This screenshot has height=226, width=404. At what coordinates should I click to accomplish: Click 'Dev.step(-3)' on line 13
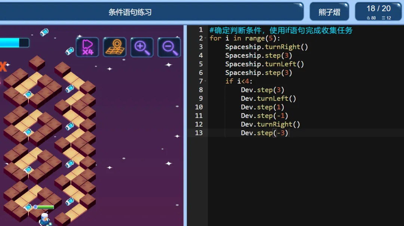click(x=264, y=133)
